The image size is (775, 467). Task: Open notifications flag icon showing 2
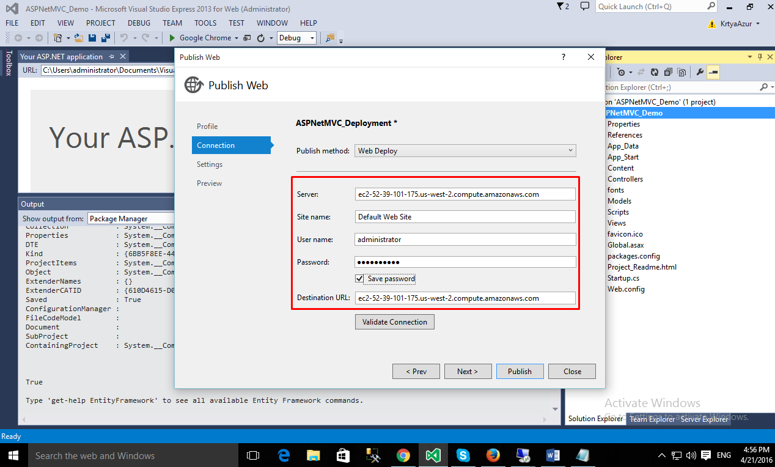pos(562,7)
